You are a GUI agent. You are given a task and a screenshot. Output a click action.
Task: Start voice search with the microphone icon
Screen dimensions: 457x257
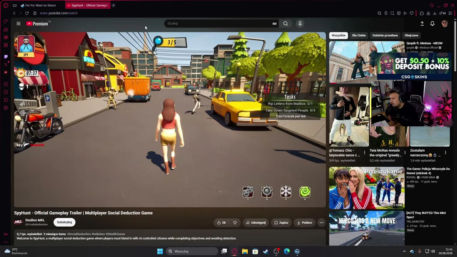pos(300,24)
